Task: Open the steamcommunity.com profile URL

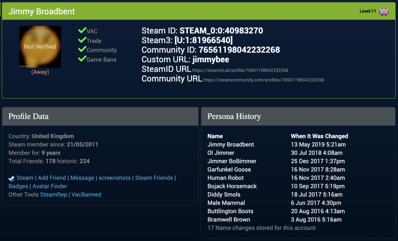Action: 264,80
